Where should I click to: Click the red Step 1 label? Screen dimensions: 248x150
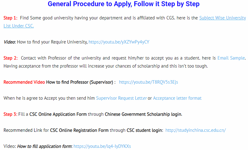pos(10,18)
